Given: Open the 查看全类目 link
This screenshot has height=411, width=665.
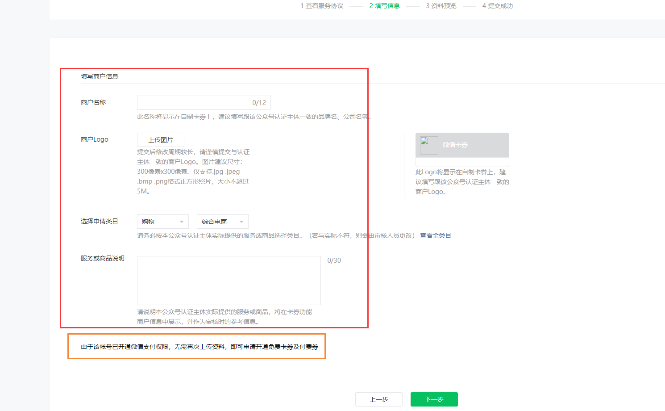Looking at the screenshot, I should (435, 235).
